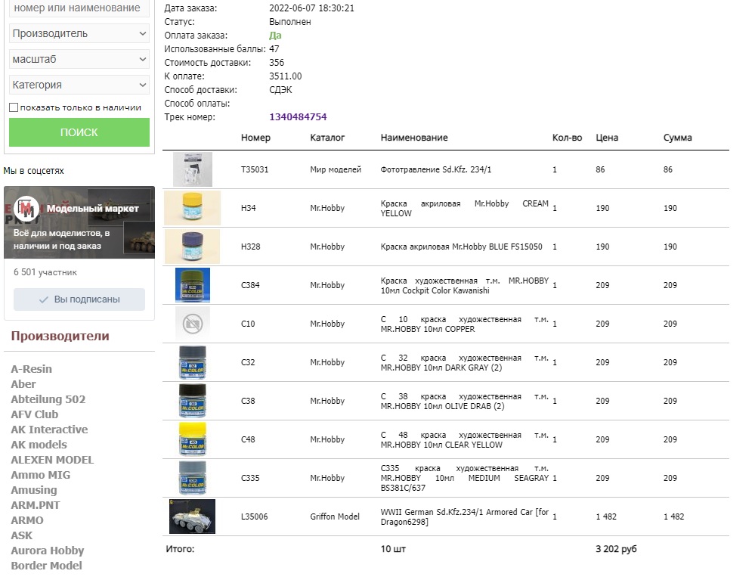Select Border Model manufacturer
755x577 pixels.
point(46,566)
